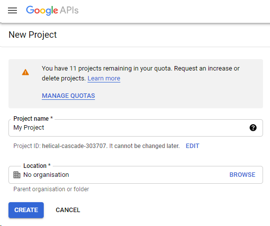This screenshot has height=226, width=270.
Task: Open the hamburger navigation menu
Action: (x=12, y=10)
